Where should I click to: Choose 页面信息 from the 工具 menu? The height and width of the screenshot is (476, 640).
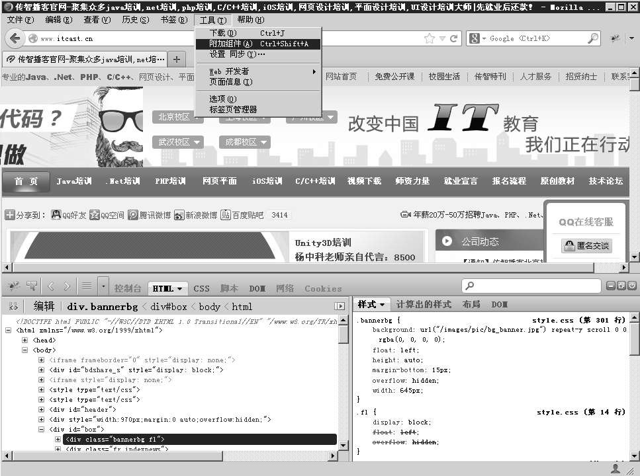pos(258,82)
